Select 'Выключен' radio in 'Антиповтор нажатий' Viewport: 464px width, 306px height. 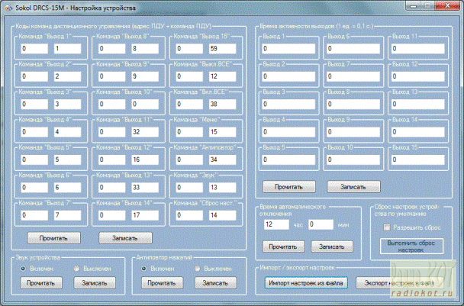tap(198, 269)
